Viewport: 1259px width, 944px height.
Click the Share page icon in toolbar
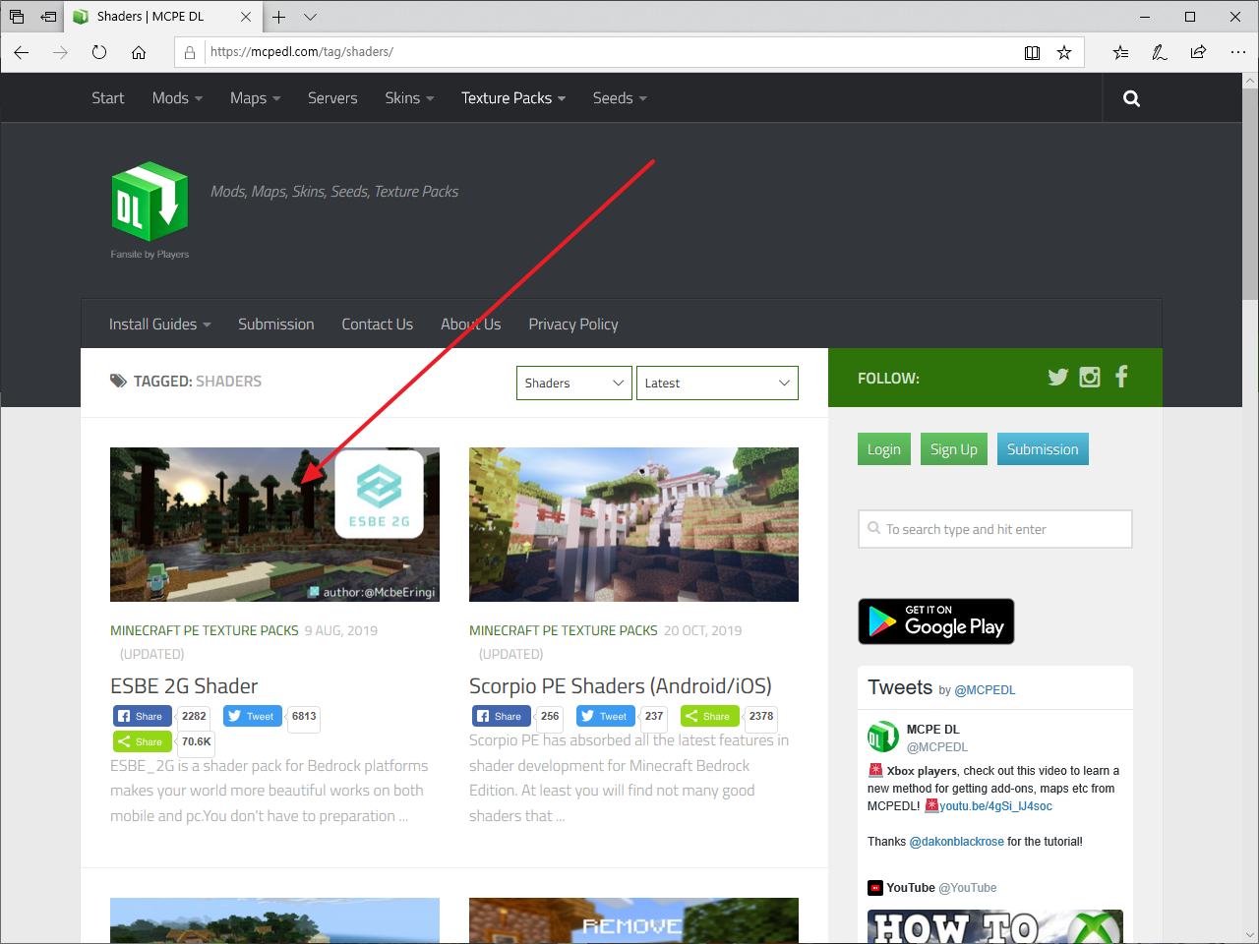tap(1198, 52)
